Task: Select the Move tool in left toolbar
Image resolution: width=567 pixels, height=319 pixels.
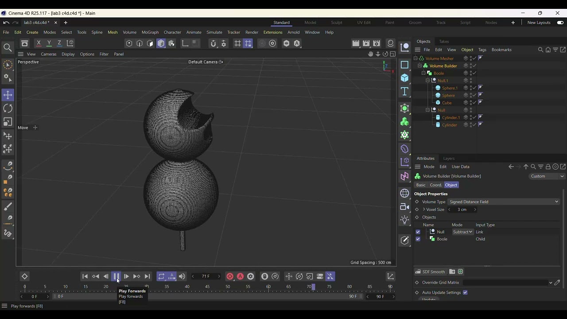Action: click(8, 95)
